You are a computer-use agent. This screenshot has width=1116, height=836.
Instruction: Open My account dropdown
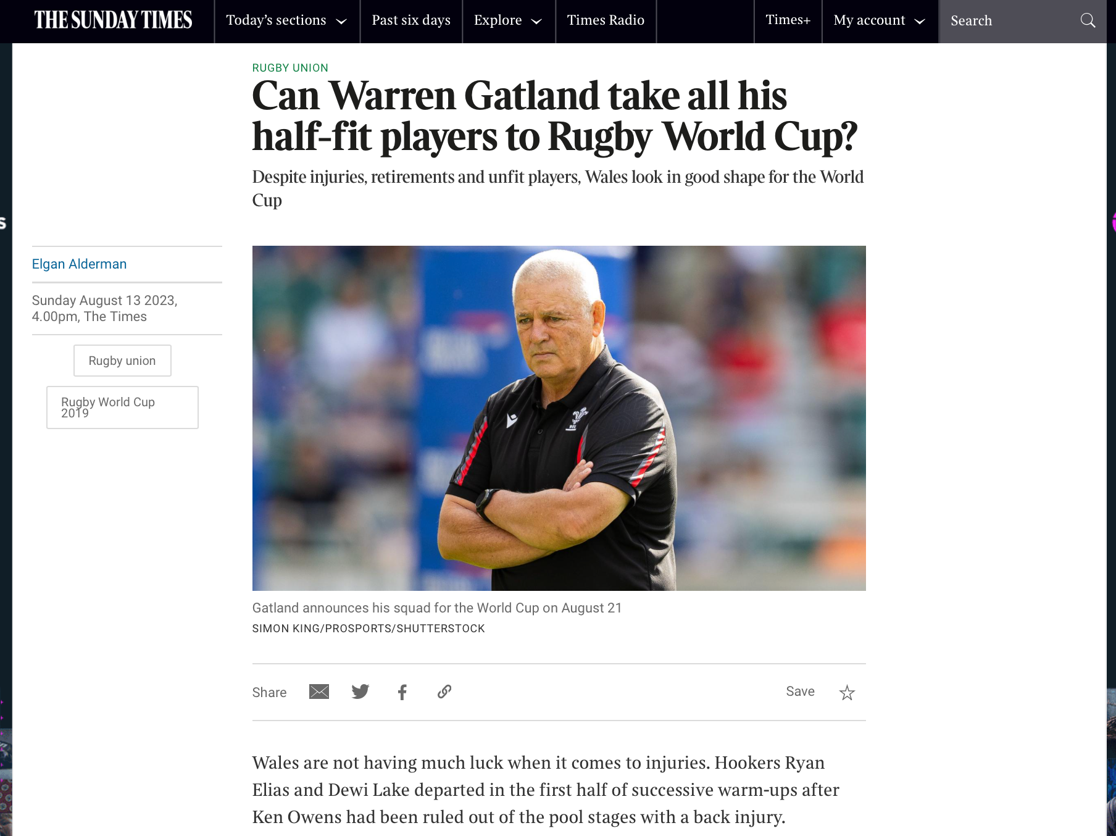[x=880, y=20]
